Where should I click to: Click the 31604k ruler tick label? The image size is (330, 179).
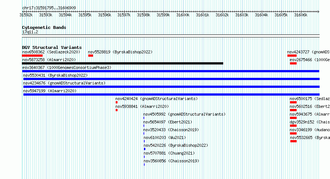(x=261, y=15)
